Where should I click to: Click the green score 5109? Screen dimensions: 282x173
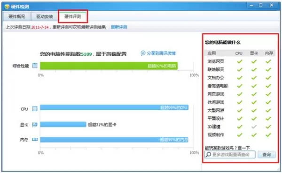coord(86,54)
